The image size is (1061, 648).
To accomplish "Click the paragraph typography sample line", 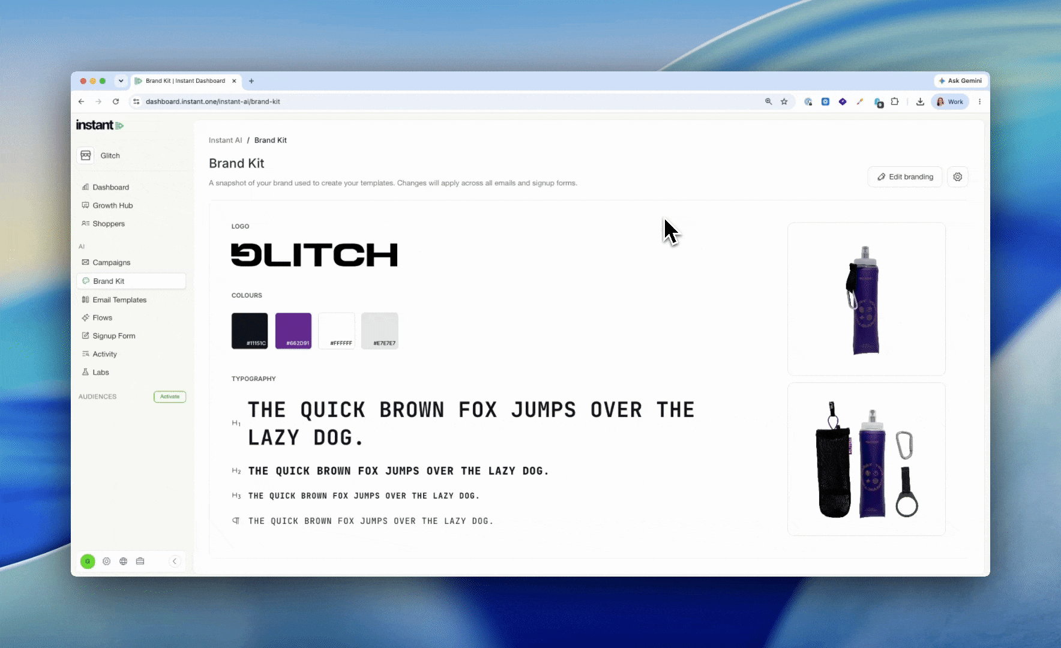I will click(x=371, y=521).
